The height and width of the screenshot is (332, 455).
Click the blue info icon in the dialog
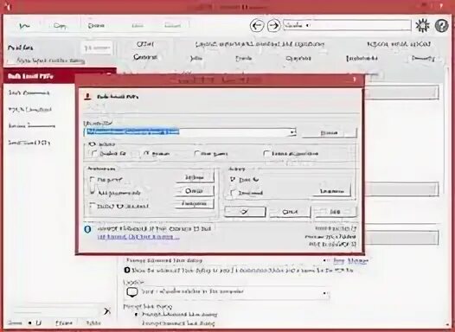[x=87, y=229]
